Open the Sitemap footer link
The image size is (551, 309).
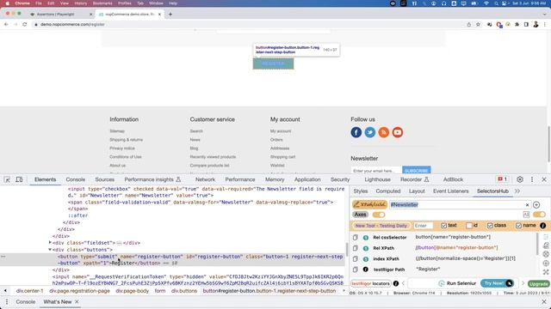click(117, 131)
